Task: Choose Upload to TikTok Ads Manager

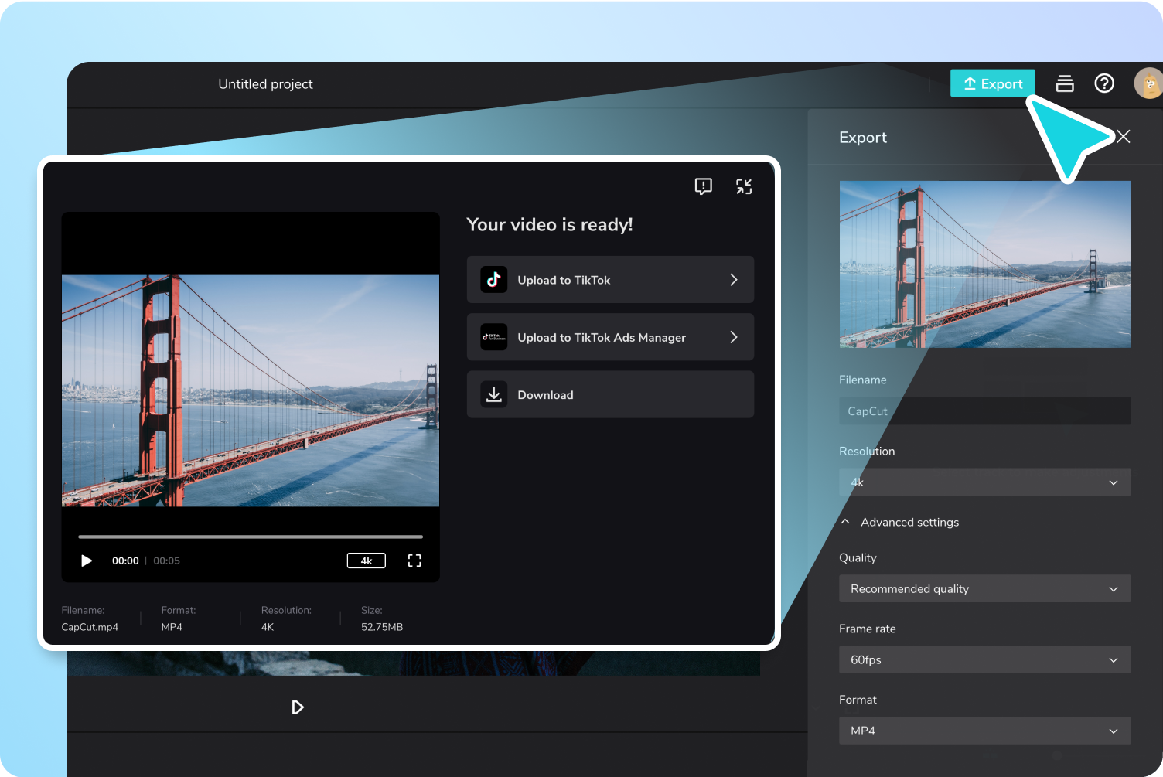Action: tap(610, 337)
